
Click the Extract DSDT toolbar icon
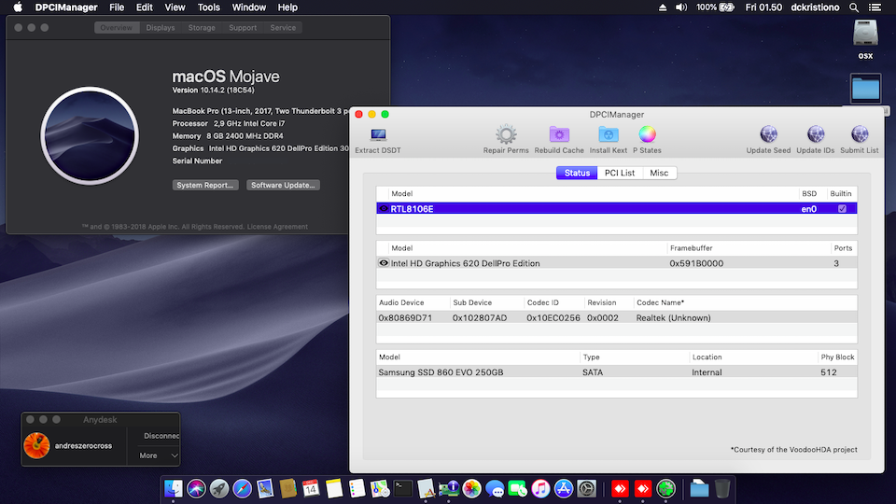tap(378, 135)
